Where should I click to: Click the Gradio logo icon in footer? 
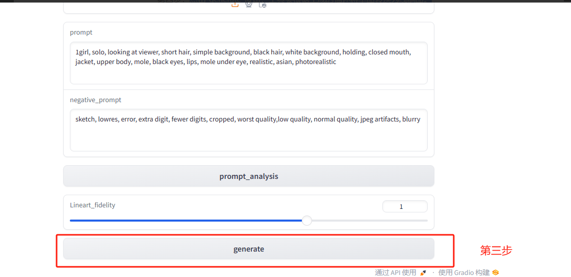(x=496, y=273)
